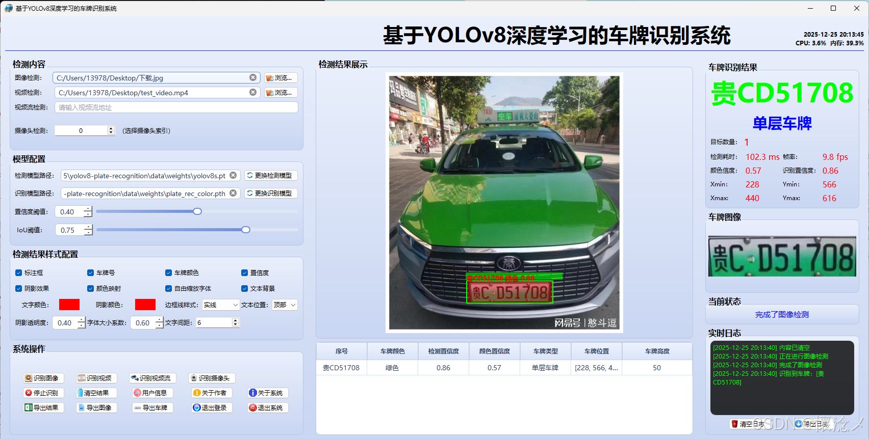Export plate via 导出车牌
Viewport: 869px width, 439px height.
coord(152,407)
